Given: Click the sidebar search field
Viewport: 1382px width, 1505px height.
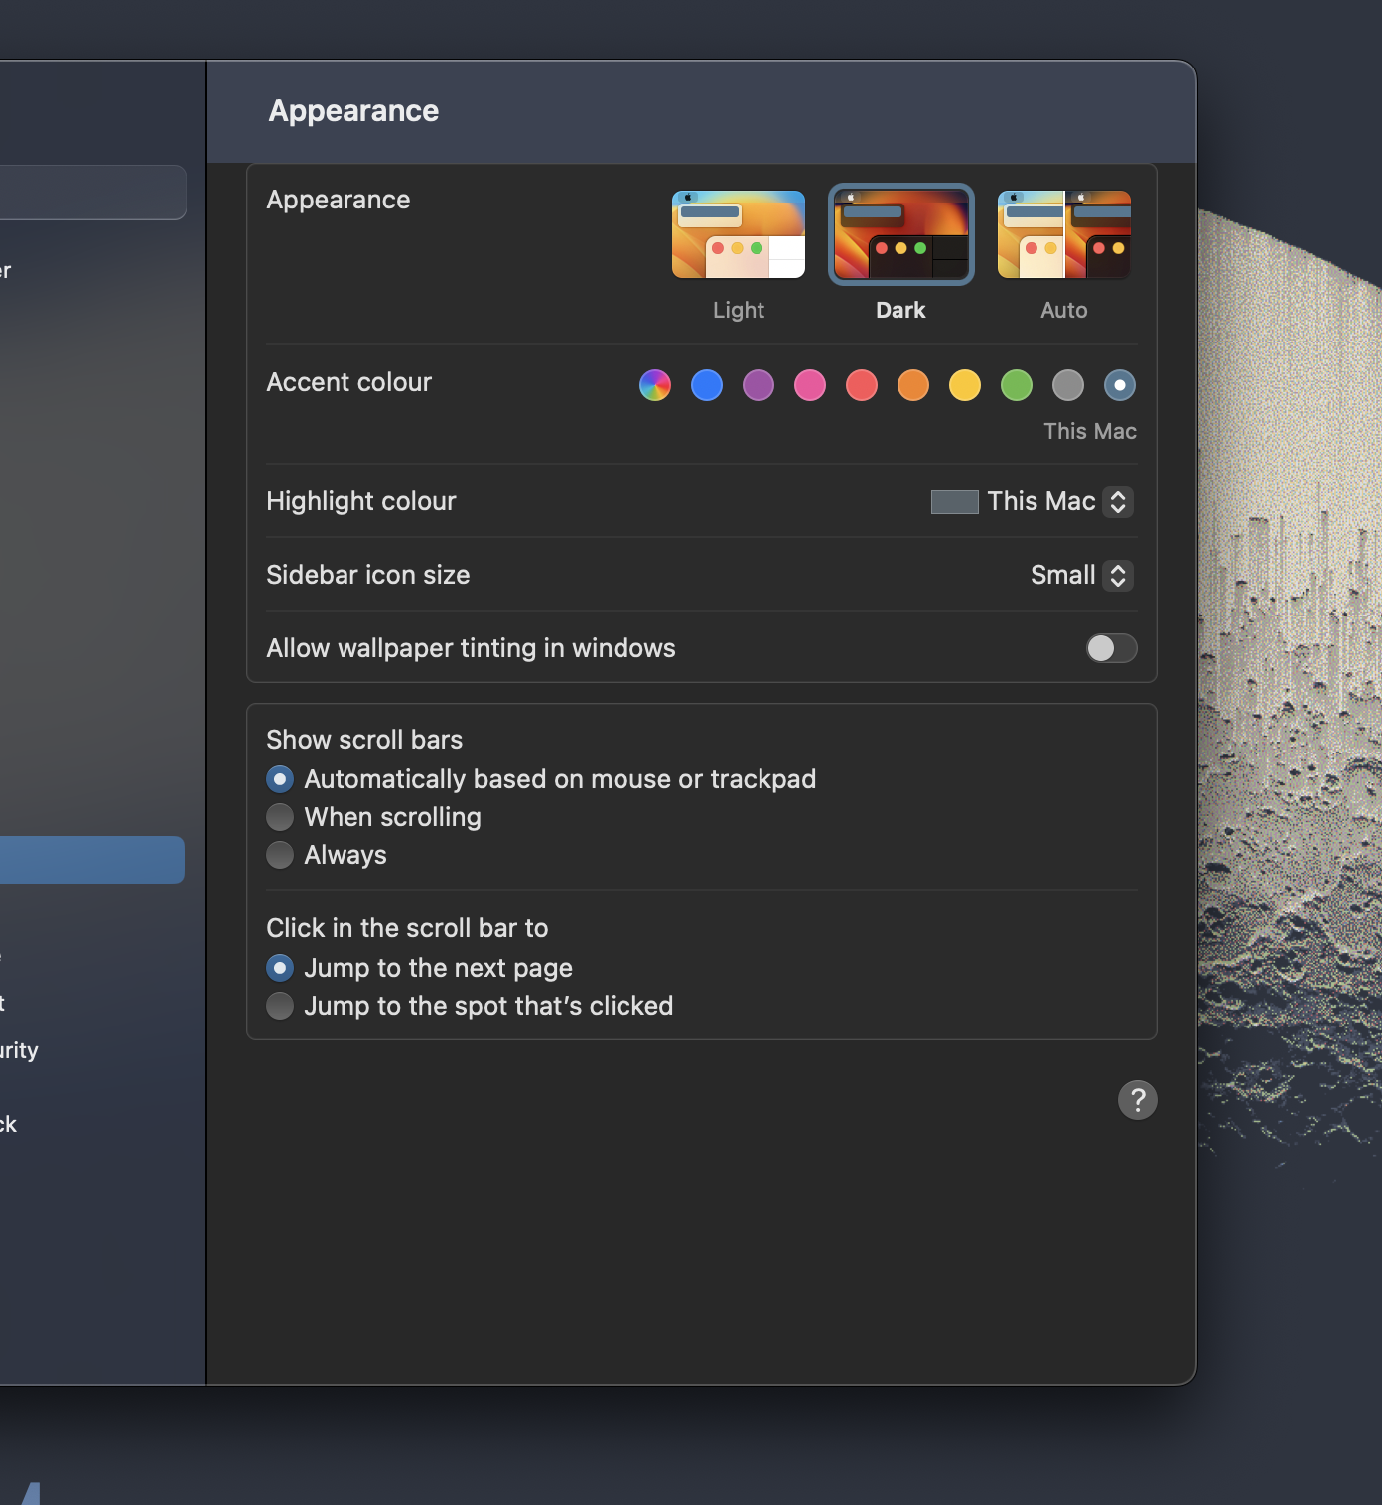Looking at the screenshot, I should [92, 193].
